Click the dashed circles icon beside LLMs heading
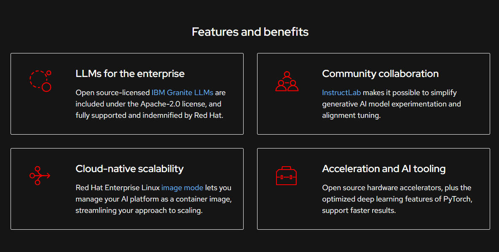This screenshot has height=252, width=499. click(40, 81)
